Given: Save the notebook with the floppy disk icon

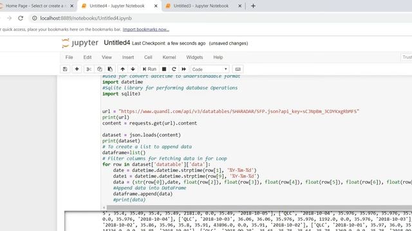Looking at the screenshot, I should tap(65, 69).
